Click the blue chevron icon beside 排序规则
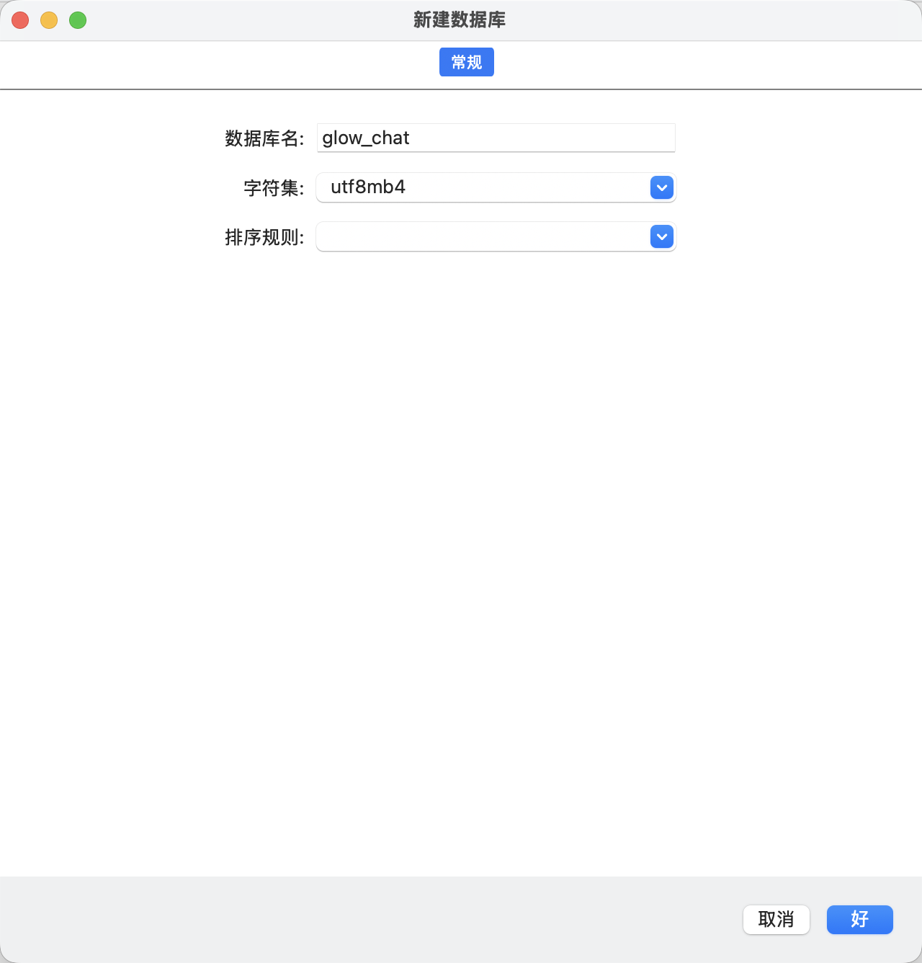Image resolution: width=922 pixels, height=963 pixels. pyautogui.click(x=661, y=236)
